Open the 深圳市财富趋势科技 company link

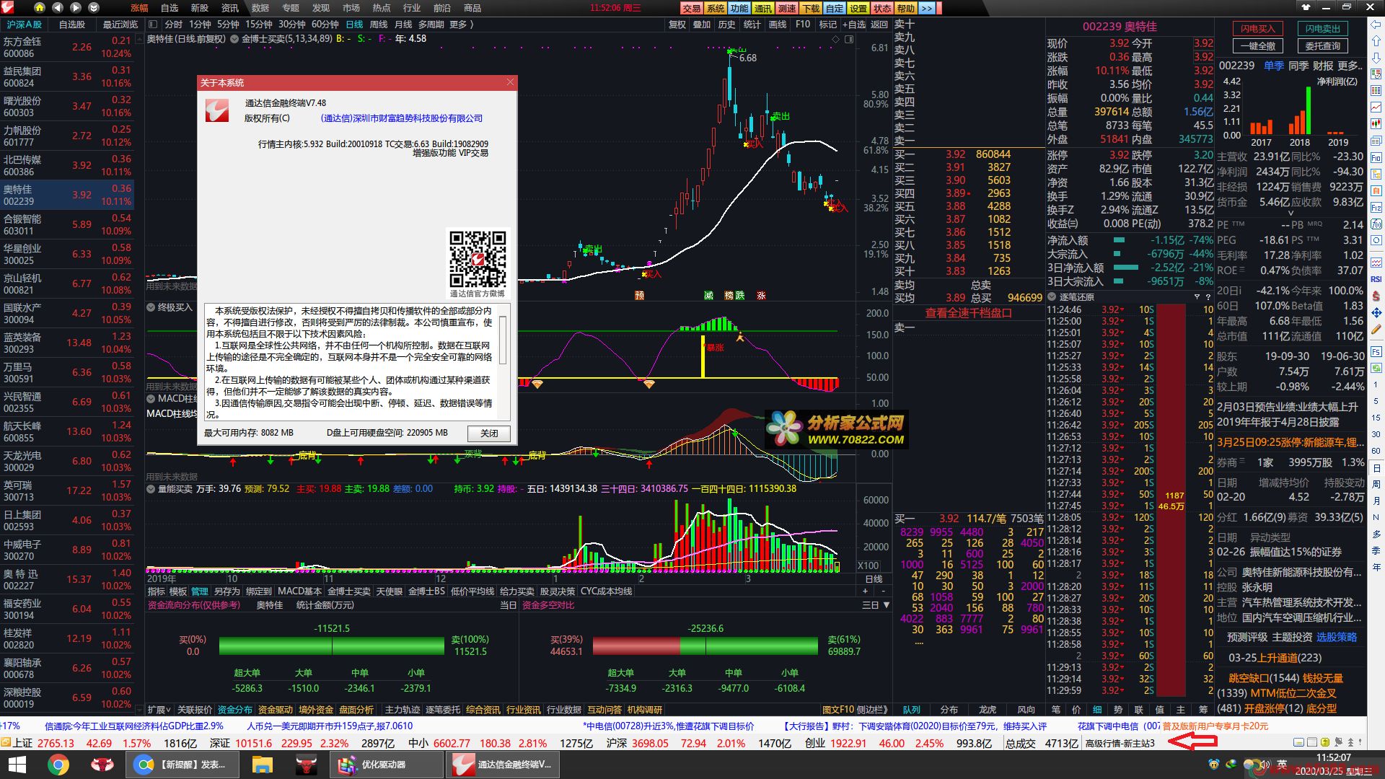[402, 118]
